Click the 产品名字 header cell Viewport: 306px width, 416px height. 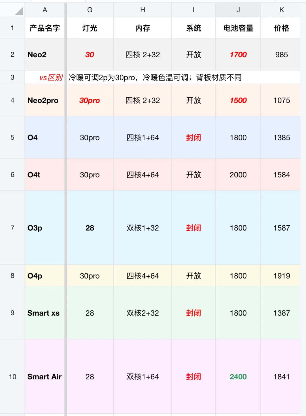(x=45, y=28)
